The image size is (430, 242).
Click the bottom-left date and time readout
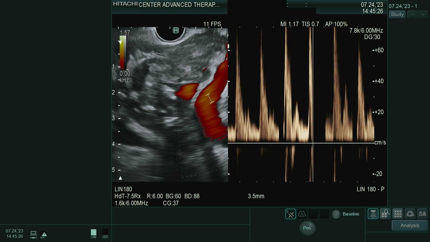14,234
